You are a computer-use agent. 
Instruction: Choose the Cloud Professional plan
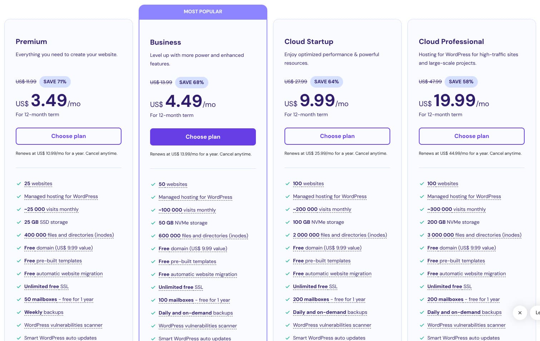coord(471,136)
